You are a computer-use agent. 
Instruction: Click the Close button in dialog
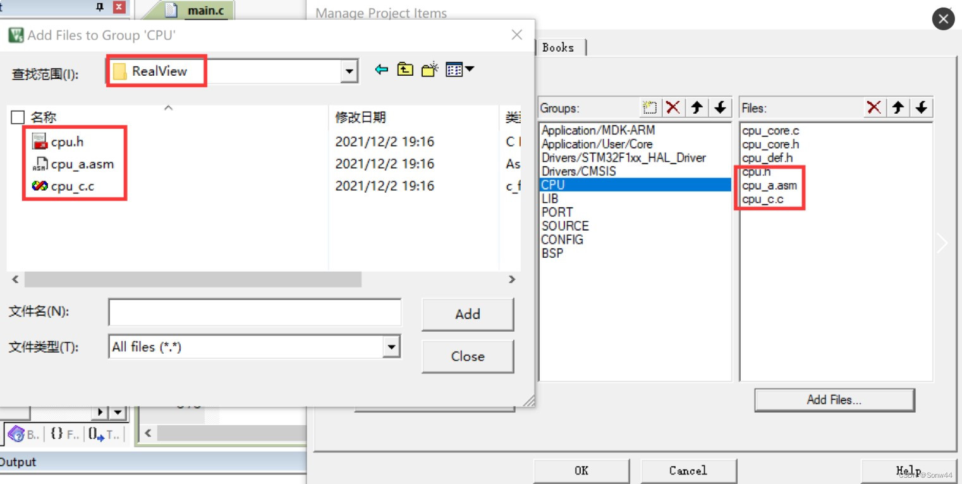tap(468, 356)
